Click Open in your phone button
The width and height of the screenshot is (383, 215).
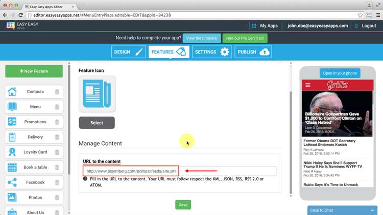340,73
